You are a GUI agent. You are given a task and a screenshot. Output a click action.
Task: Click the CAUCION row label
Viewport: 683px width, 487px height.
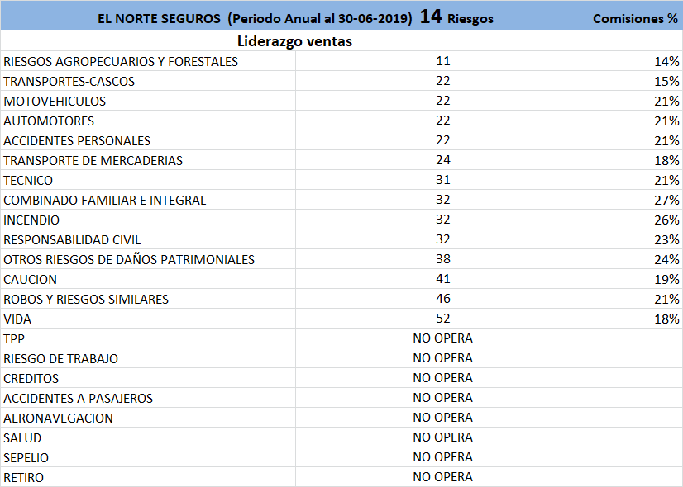click(x=30, y=280)
